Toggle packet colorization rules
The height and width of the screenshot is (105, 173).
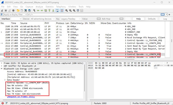(62, 10)
